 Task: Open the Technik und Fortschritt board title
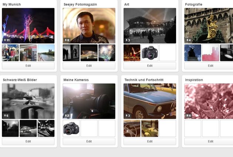pos(144,80)
